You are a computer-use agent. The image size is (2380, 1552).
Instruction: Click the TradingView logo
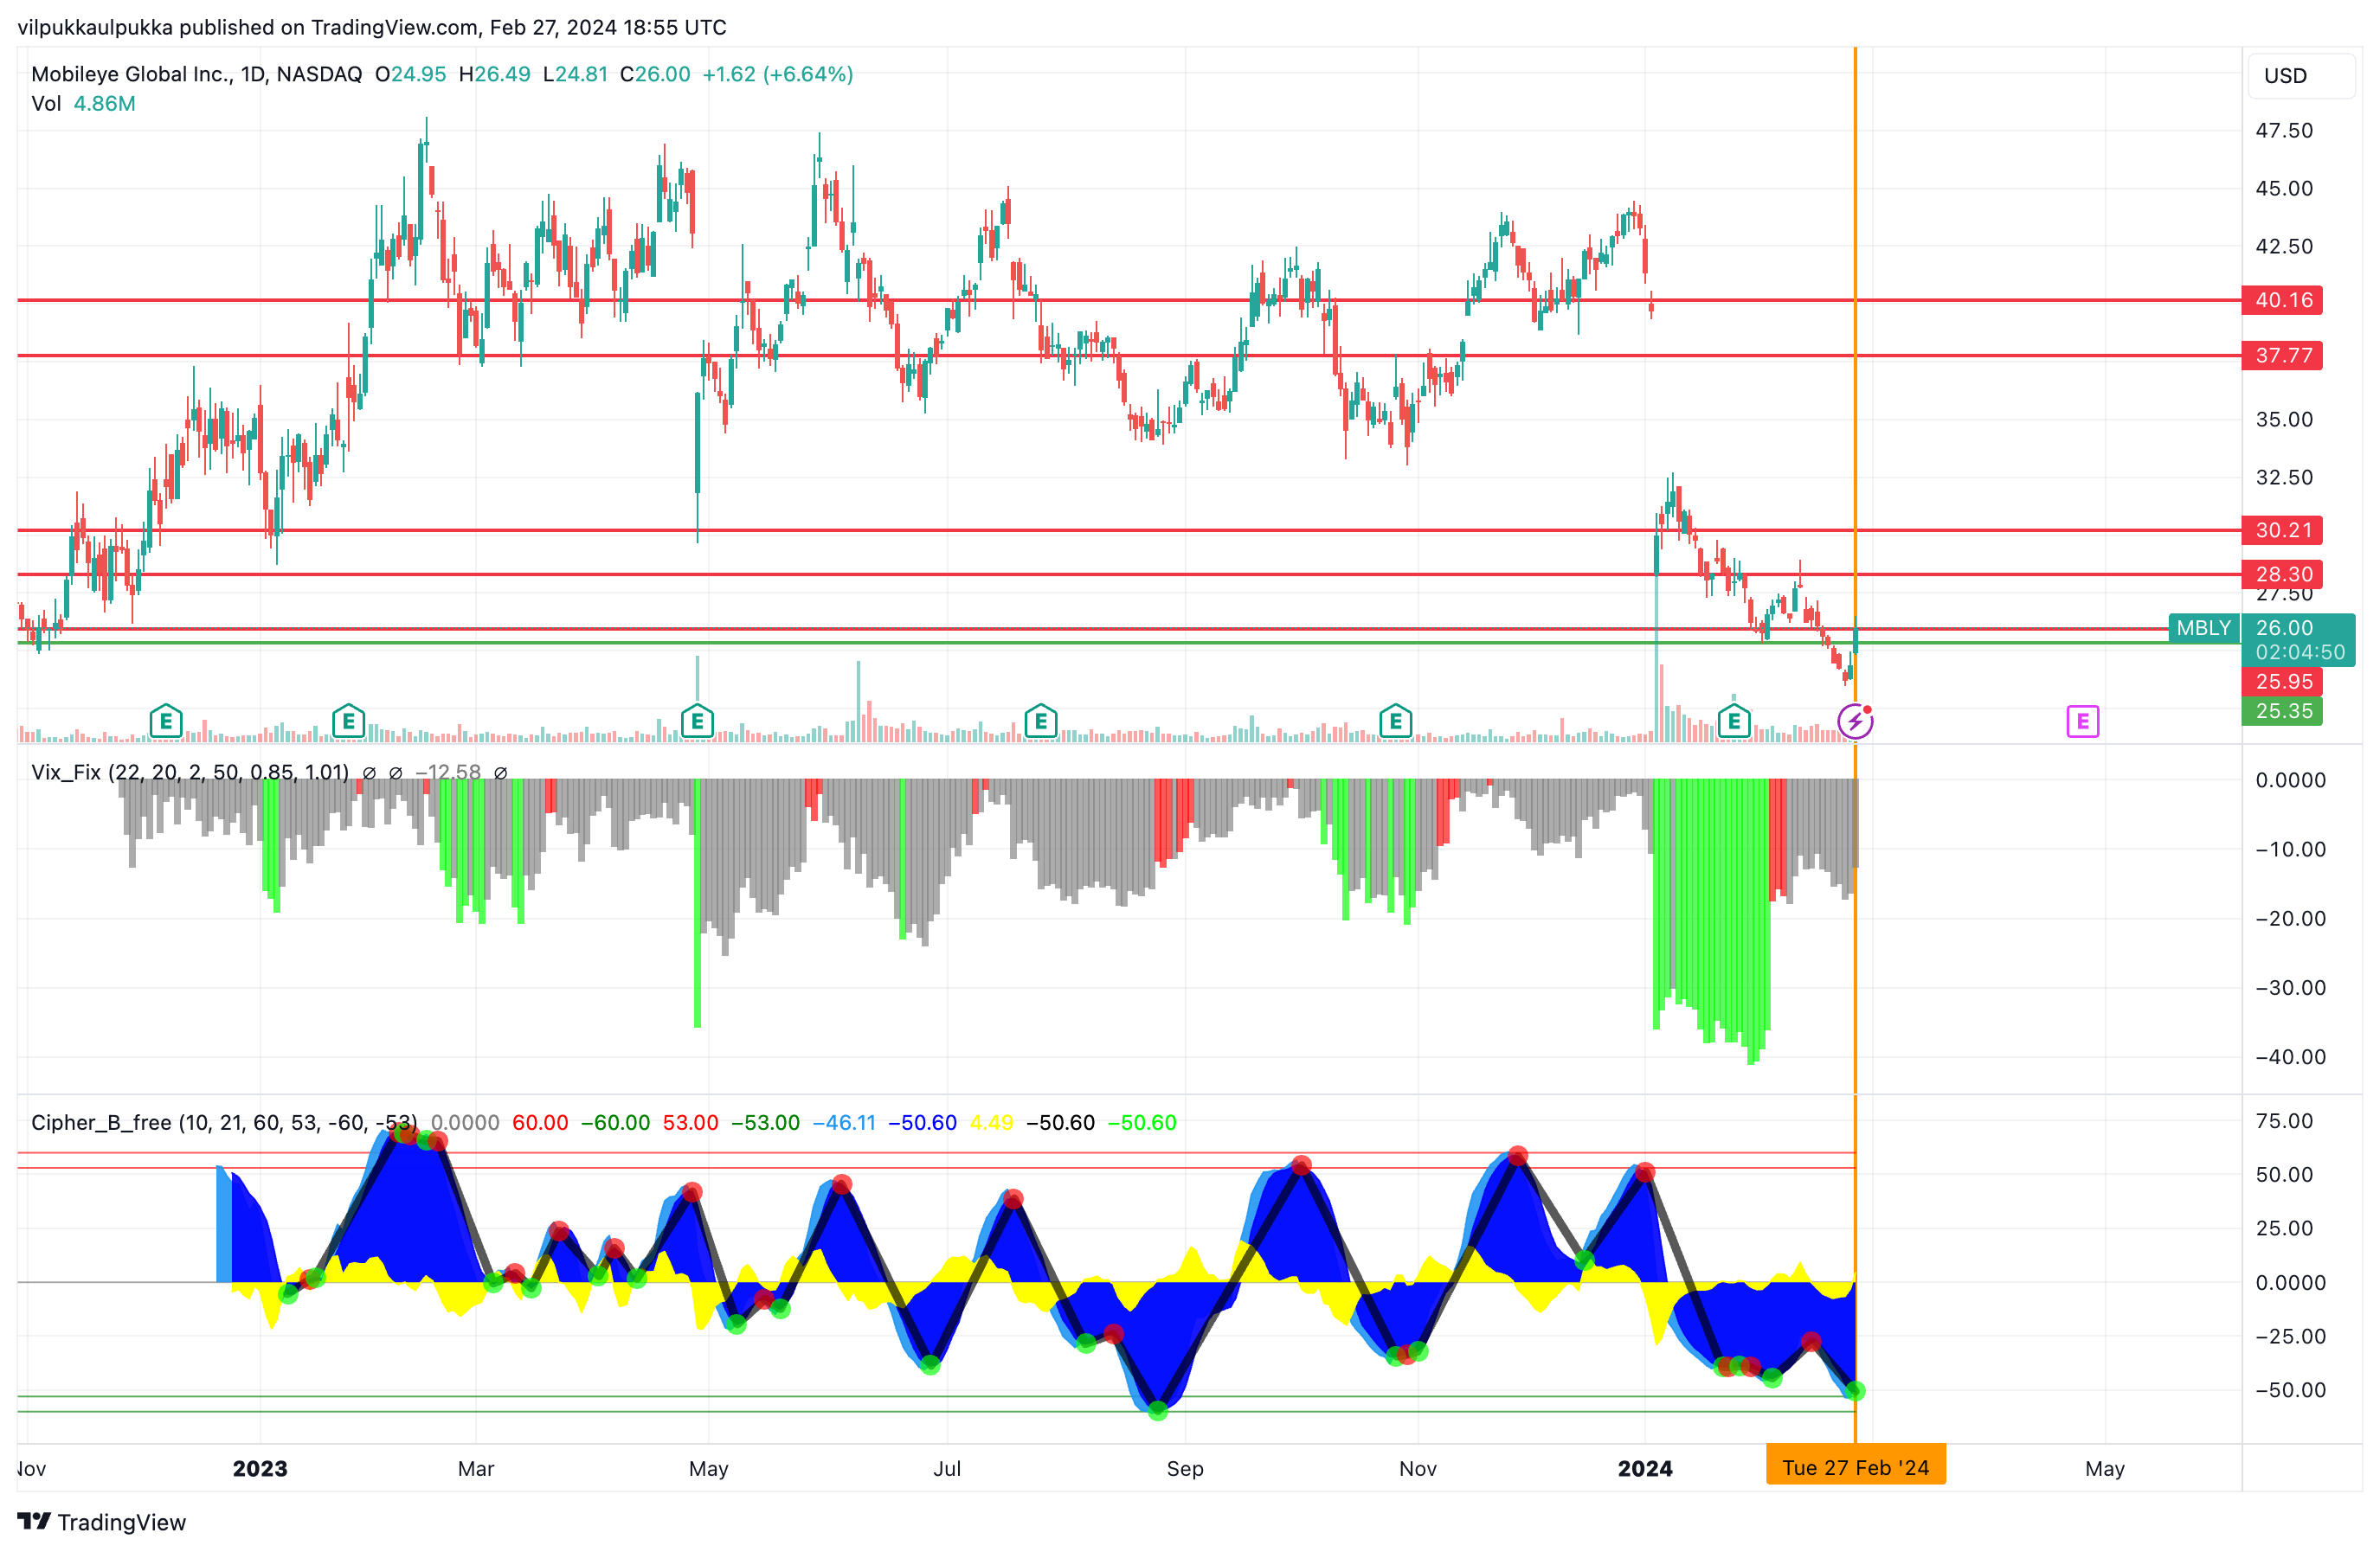click(x=102, y=1522)
